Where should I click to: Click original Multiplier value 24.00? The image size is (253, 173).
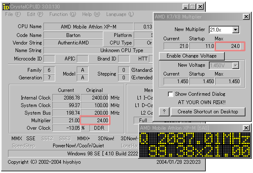click(x=95, y=121)
